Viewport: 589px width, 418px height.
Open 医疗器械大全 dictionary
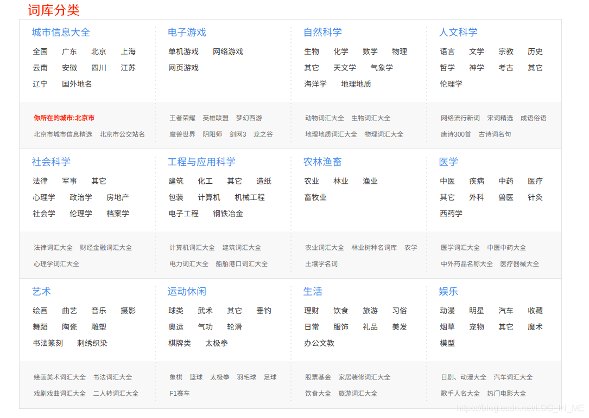[x=520, y=264]
